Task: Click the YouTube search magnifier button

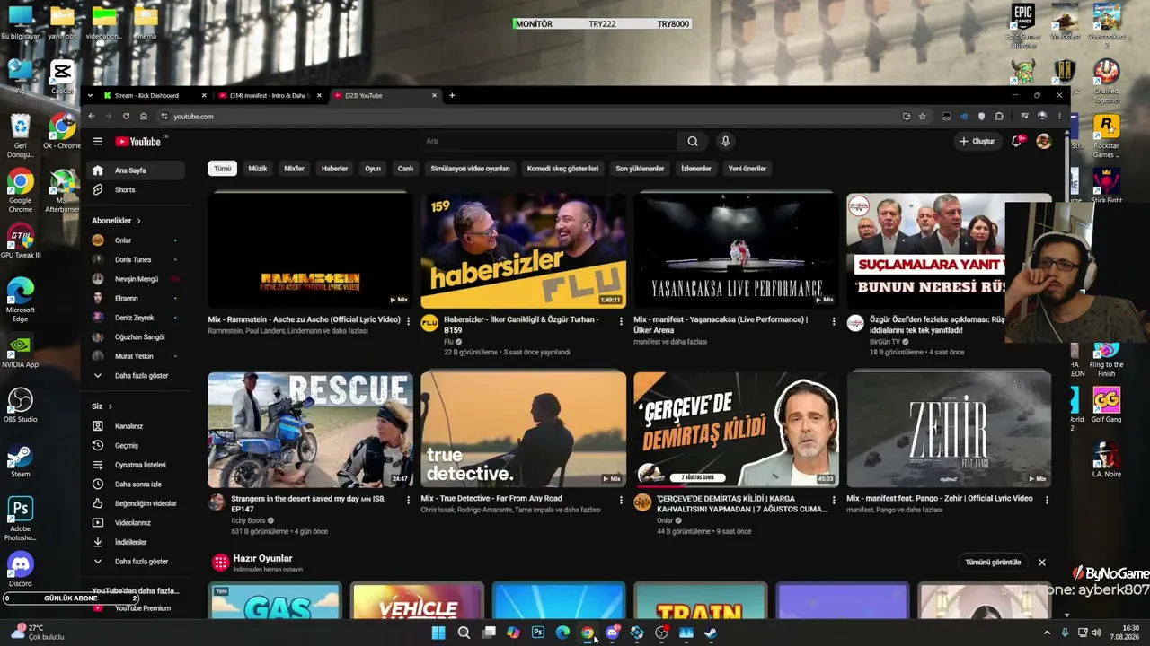Action: pos(693,141)
